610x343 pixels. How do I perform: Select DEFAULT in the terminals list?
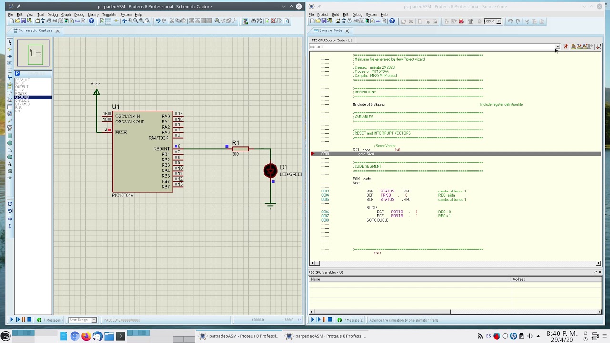click(x=33, y=80)
